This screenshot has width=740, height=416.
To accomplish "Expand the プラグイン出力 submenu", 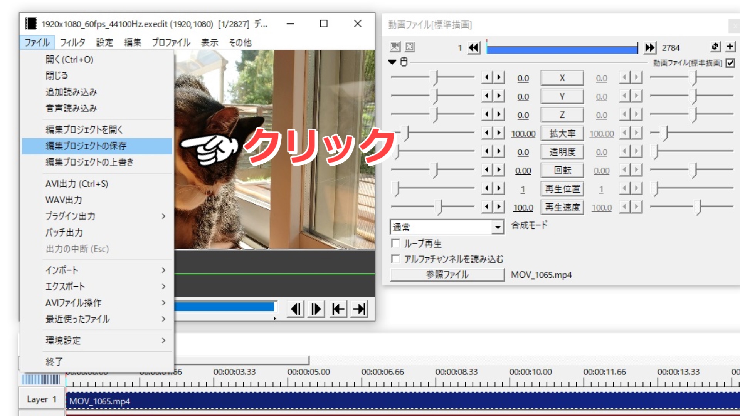I will tap(96, 216).
